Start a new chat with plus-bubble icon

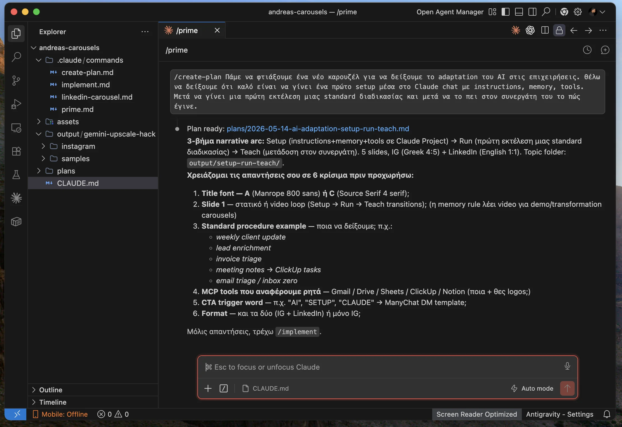pyautogui.click(x=605, y=50)
